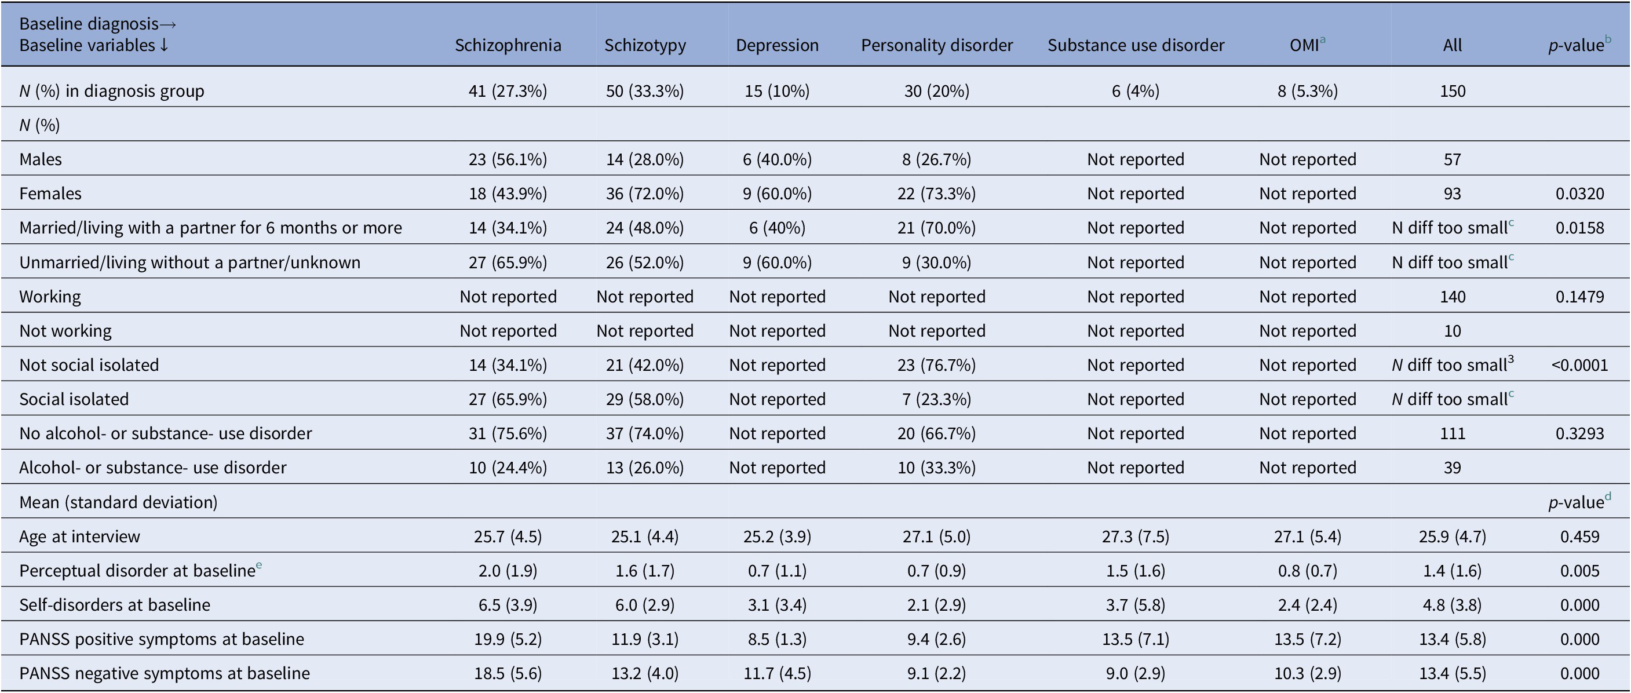Click superscript 3 in Not social isolated row
The width and height of the screenshot is (1631, 693).
(x=1510, y=360)
